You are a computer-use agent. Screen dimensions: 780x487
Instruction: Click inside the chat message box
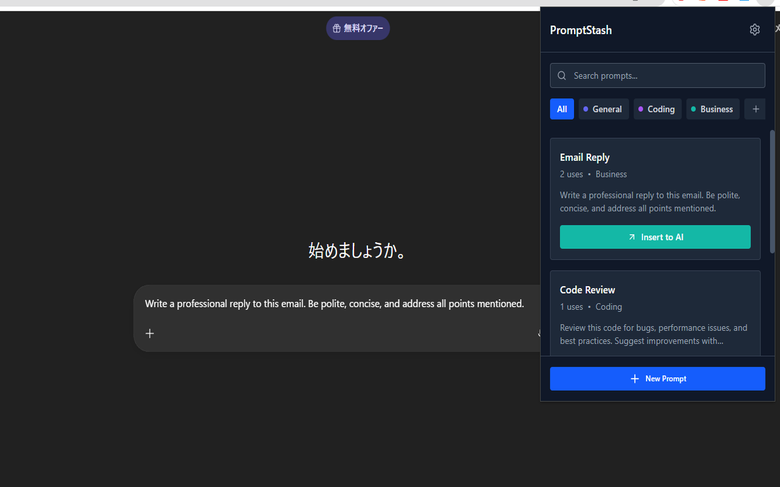pyautogui.click(x=334, y=303)
